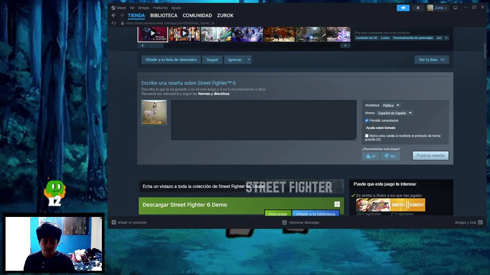The width and height of the screenshot is (490, 275).
Task: Click the (?) help link for free product
Action: point(378,139)
